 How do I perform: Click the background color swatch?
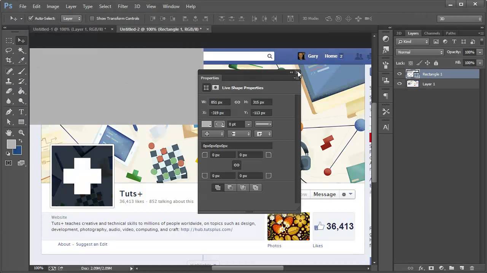click(x=18, y=151)
